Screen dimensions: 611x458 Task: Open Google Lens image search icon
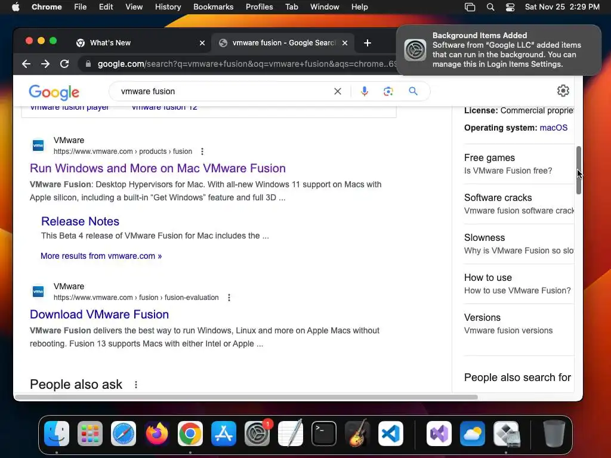click(x=388, y=91)
